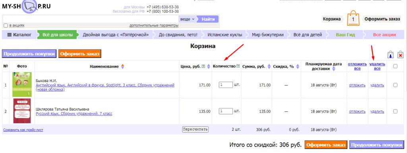The image size is (407, 153).
Task: Click the postpone selected bag icon with blue arrow
Action: click(390, 55)
